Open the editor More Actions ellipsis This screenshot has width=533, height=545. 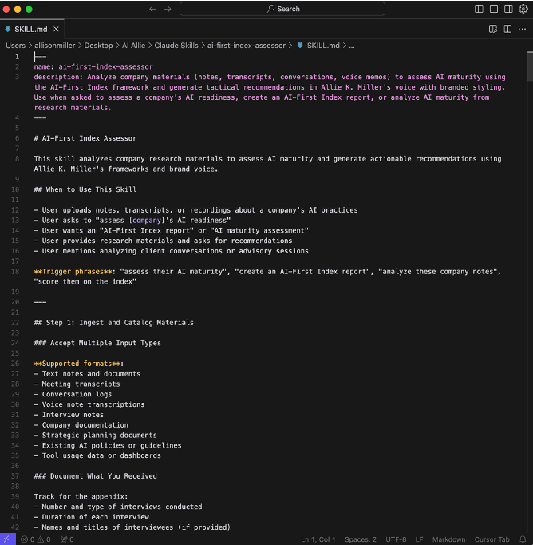point(523,29)
